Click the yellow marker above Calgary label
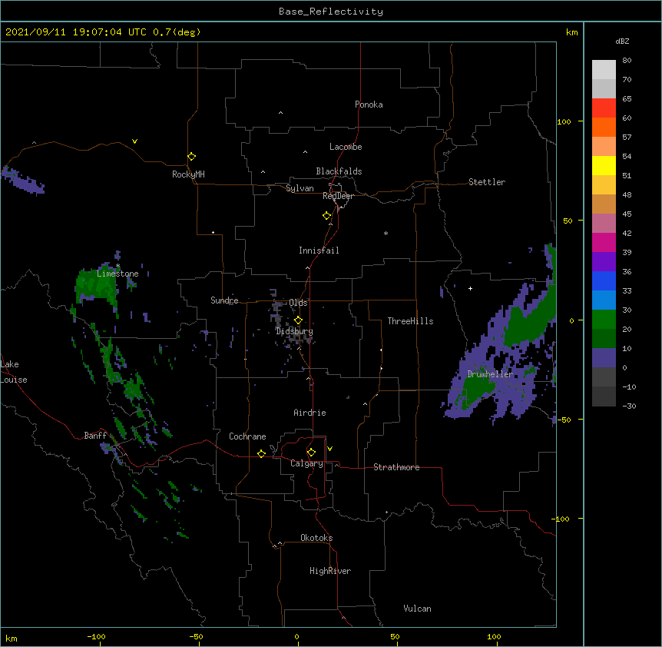 pyautogui.click(x=311, y=453)
